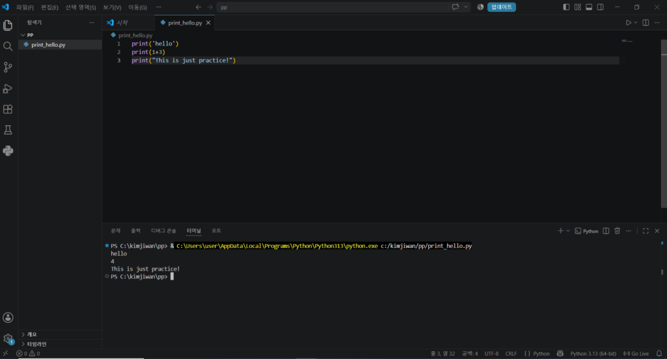Open Customize Layout button

[x=578, y=7]
